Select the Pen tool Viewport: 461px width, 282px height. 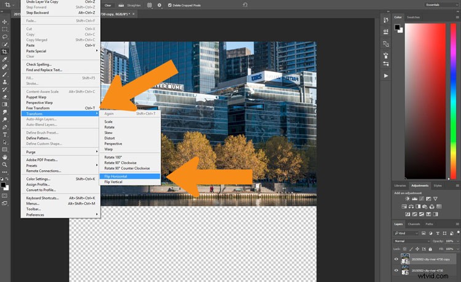pyautogui.click(x=5, y=127)
